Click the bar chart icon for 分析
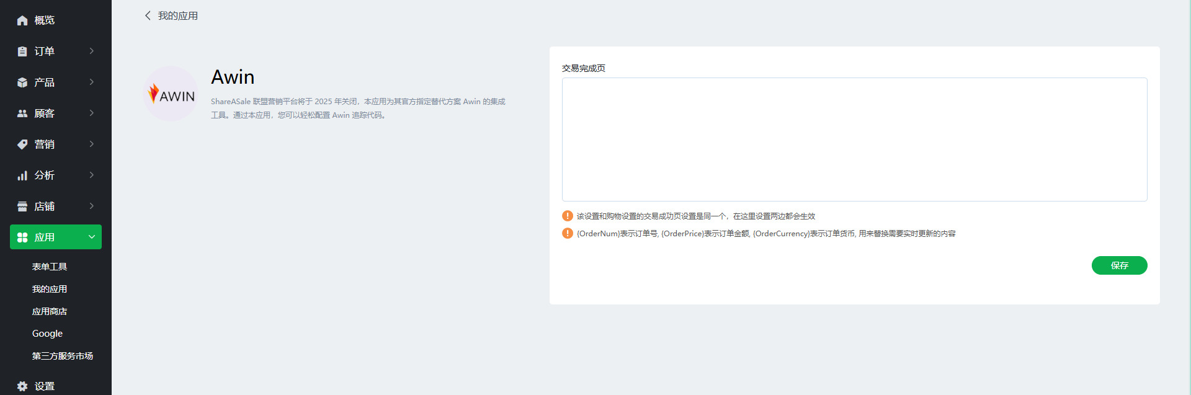This screenshot has width=1191, height=395. point(22,175)
